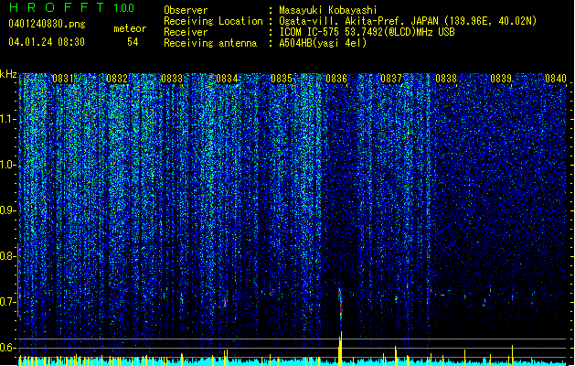575x366 pixels.
Task: Click the 'Observer' field label
Action: coord(186,10)
